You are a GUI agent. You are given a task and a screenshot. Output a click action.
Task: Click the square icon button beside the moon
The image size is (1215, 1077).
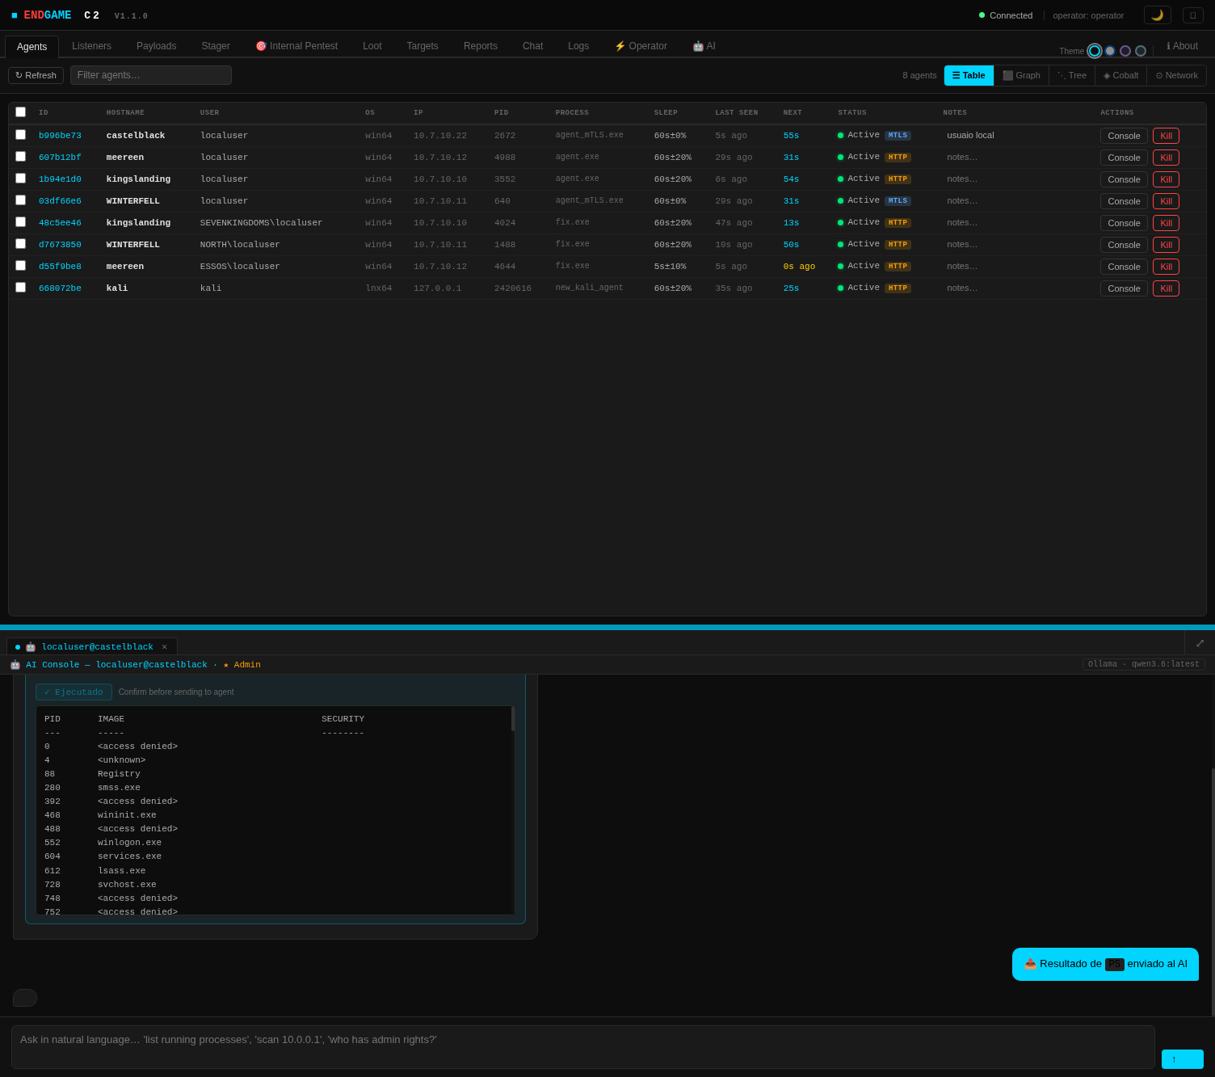pyautogui.click(x=1193, y=15)
